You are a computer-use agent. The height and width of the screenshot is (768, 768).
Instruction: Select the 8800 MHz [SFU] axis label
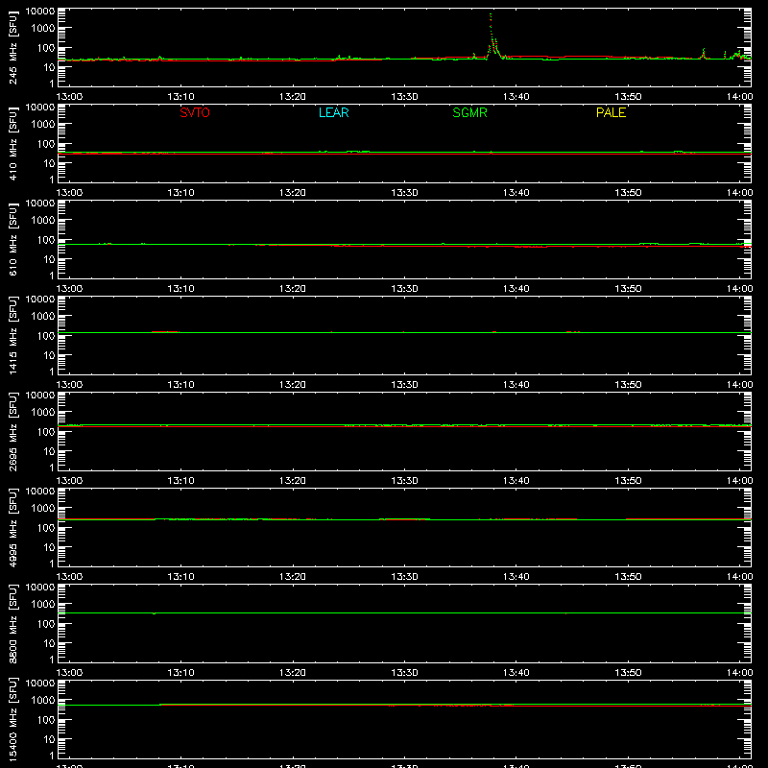(x=12, y=623)
